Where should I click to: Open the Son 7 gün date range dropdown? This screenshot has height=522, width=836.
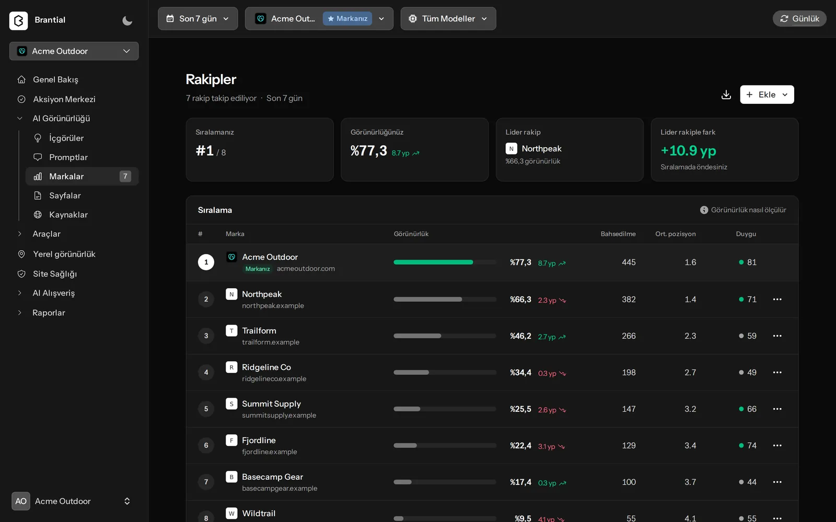coord(198,18)
